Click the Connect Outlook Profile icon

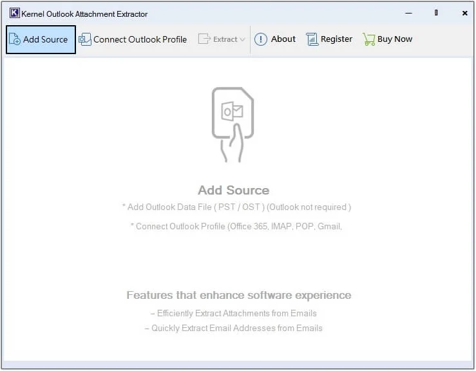click(85, 39)
